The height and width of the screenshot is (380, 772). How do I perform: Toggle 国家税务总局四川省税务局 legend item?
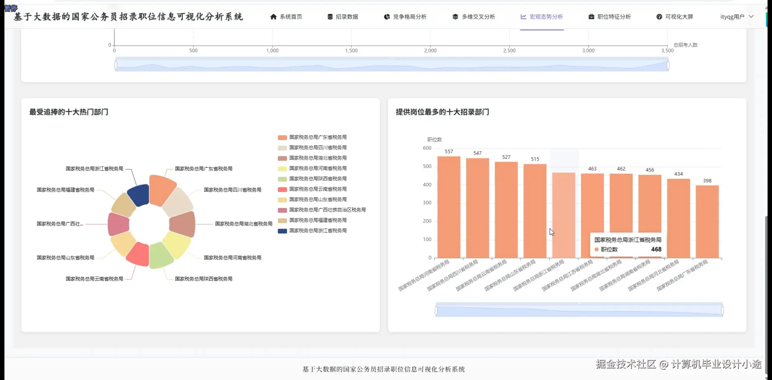point(312,148)
